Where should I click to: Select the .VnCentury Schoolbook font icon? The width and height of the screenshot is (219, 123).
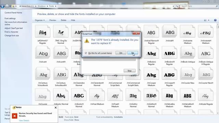coord(42,74)
